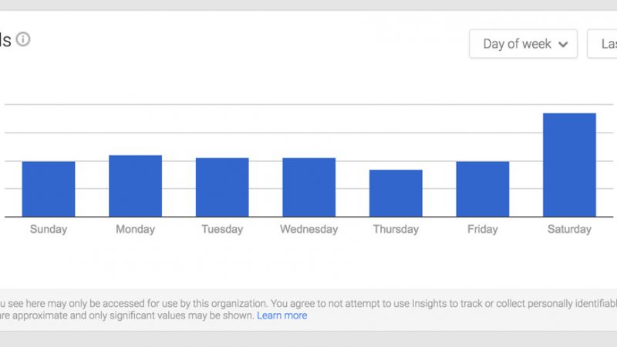This screenshot has width=617, height=347.
Task: Select the Monday bar in the chart
Action: [x=135, y=186]
